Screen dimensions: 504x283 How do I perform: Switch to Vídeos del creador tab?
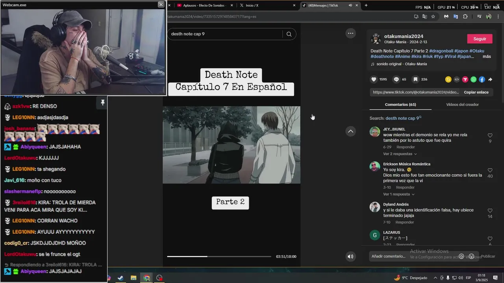462,105
